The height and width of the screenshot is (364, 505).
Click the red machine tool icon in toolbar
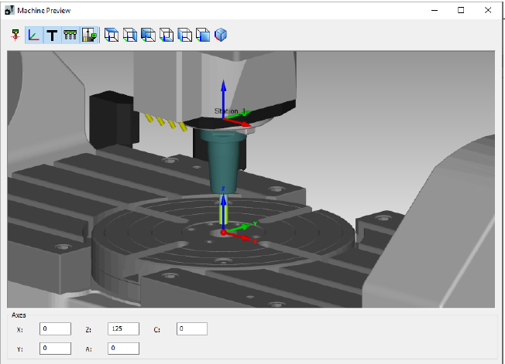click(x=15, y=35)
